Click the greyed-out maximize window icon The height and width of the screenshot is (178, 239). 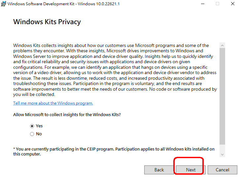click(x=218, y=4)
